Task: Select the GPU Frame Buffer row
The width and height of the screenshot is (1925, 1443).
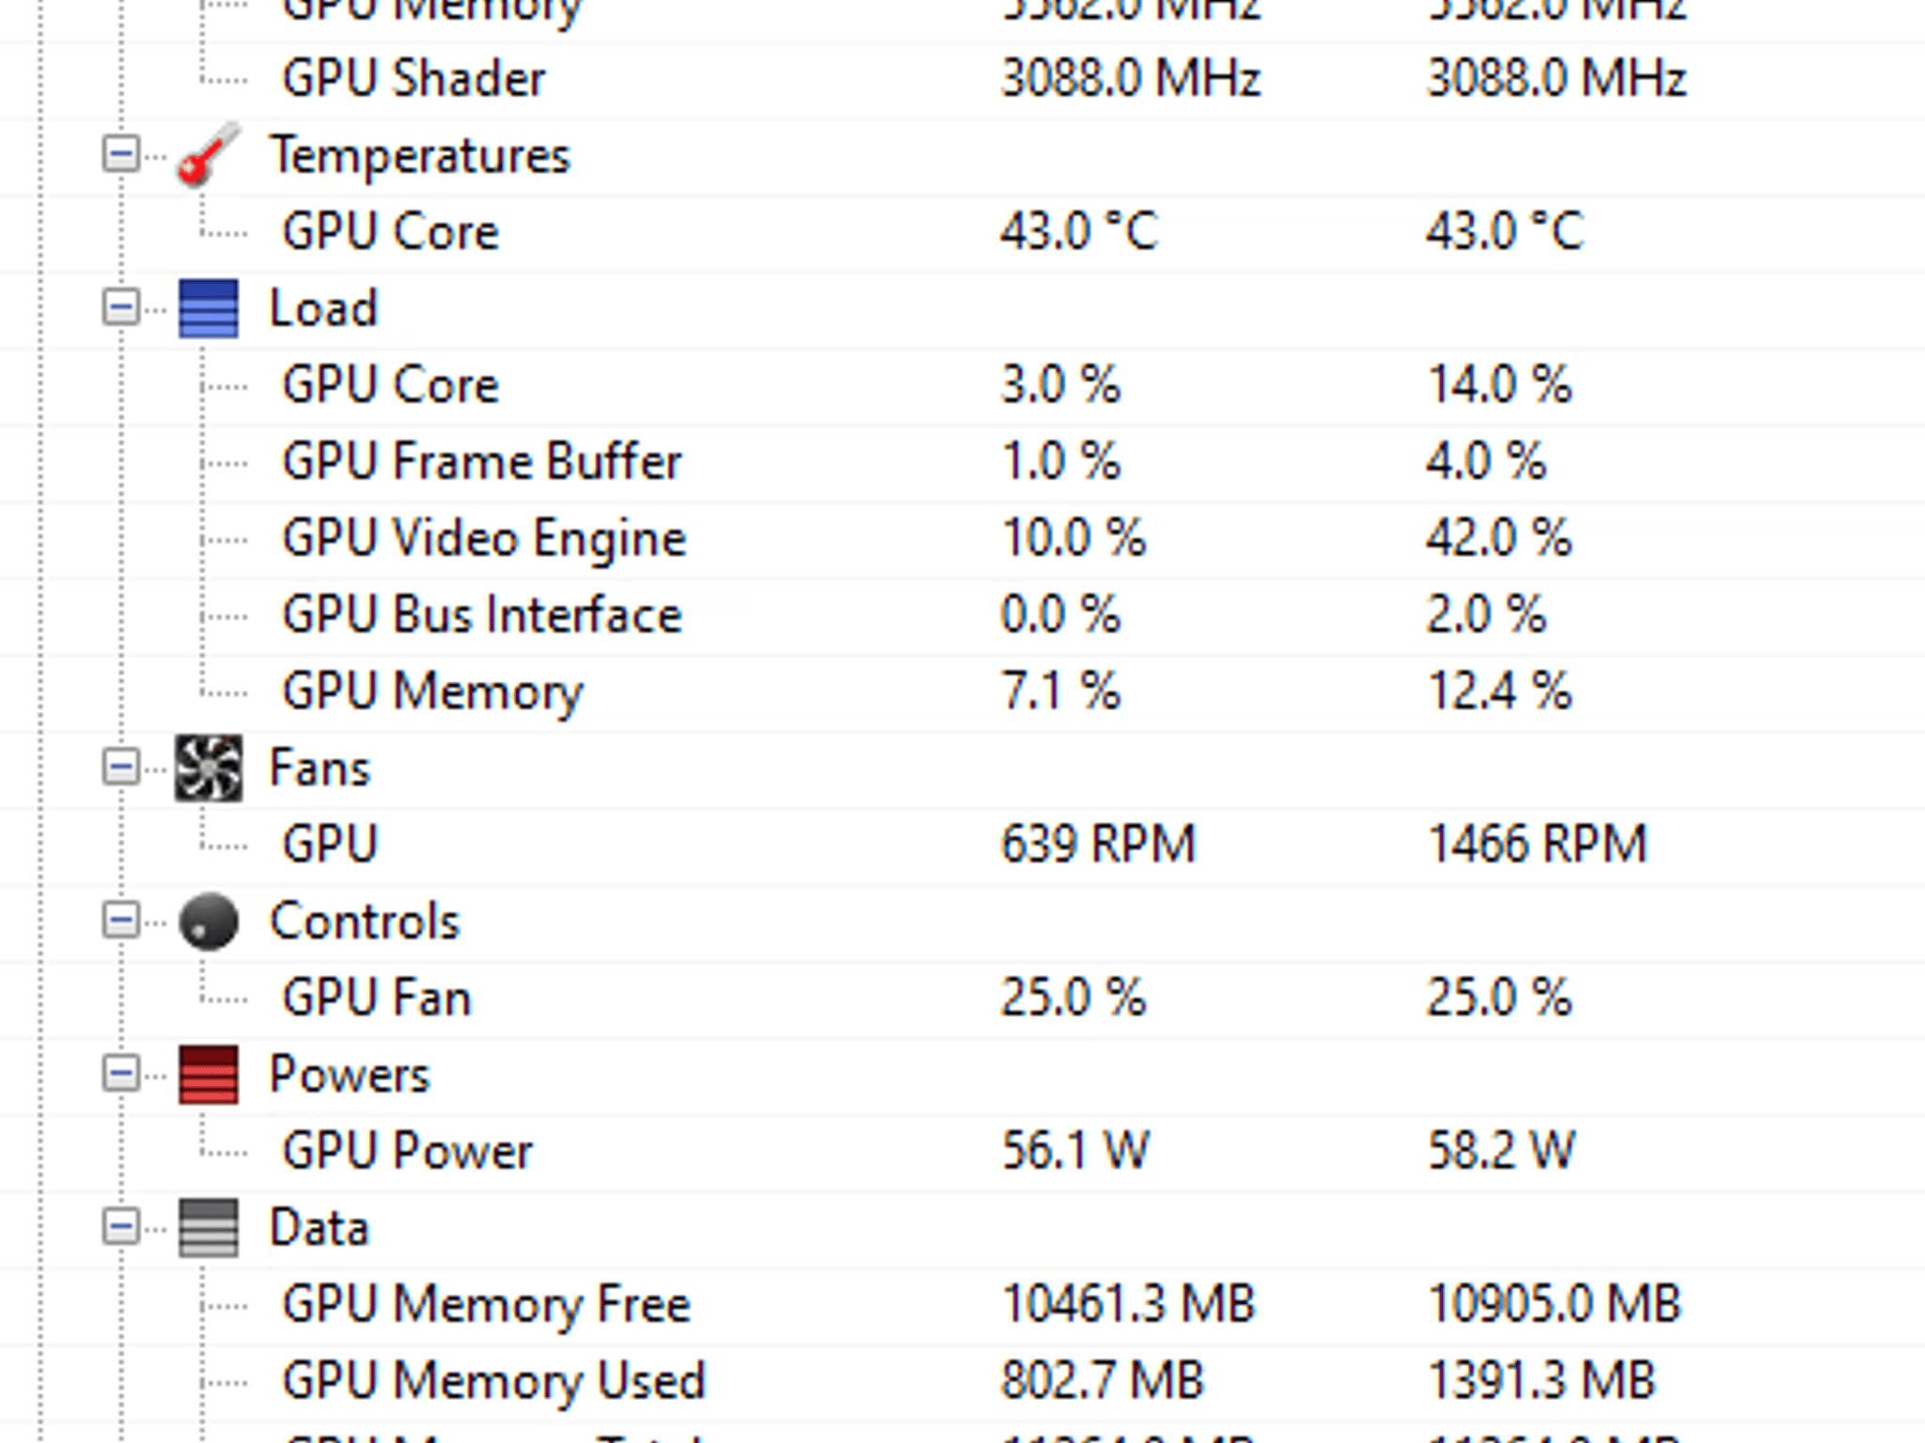Action: click(482, 460)
